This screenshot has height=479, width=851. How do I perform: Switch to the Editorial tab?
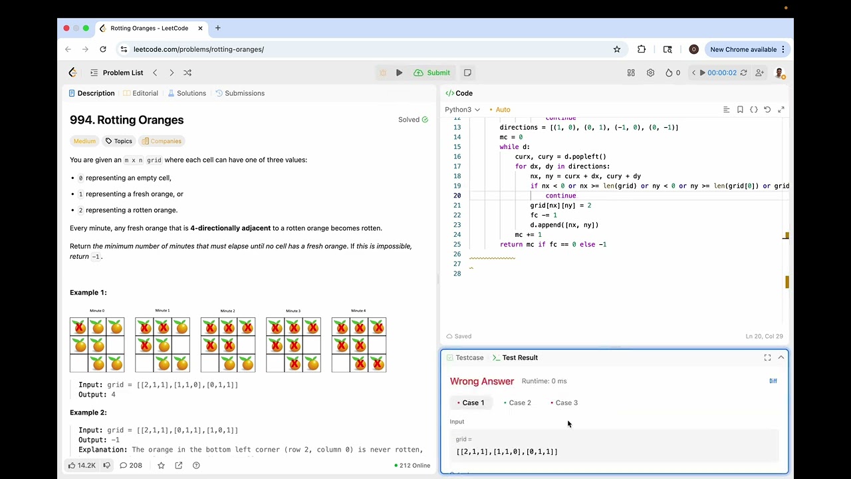[x=140, y=93]
